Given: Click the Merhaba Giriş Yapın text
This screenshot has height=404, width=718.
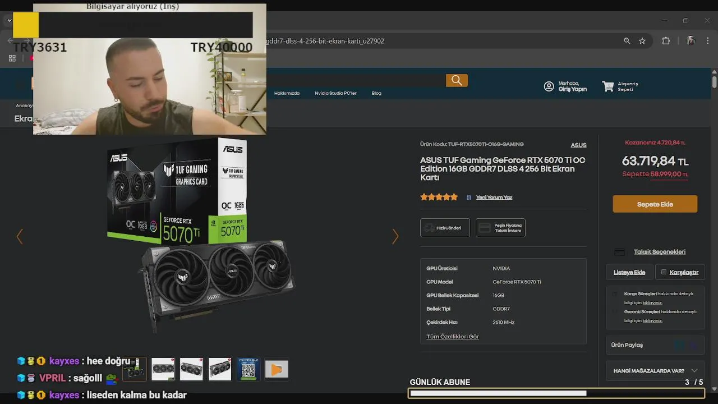Looking at the screenshot, I should coord(572,86).
